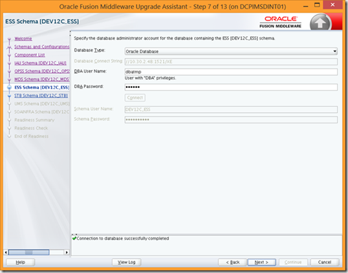The height and width of the screenshot is (273, 348).
Task: Go back with the Back button
Action: click(233, 262)
